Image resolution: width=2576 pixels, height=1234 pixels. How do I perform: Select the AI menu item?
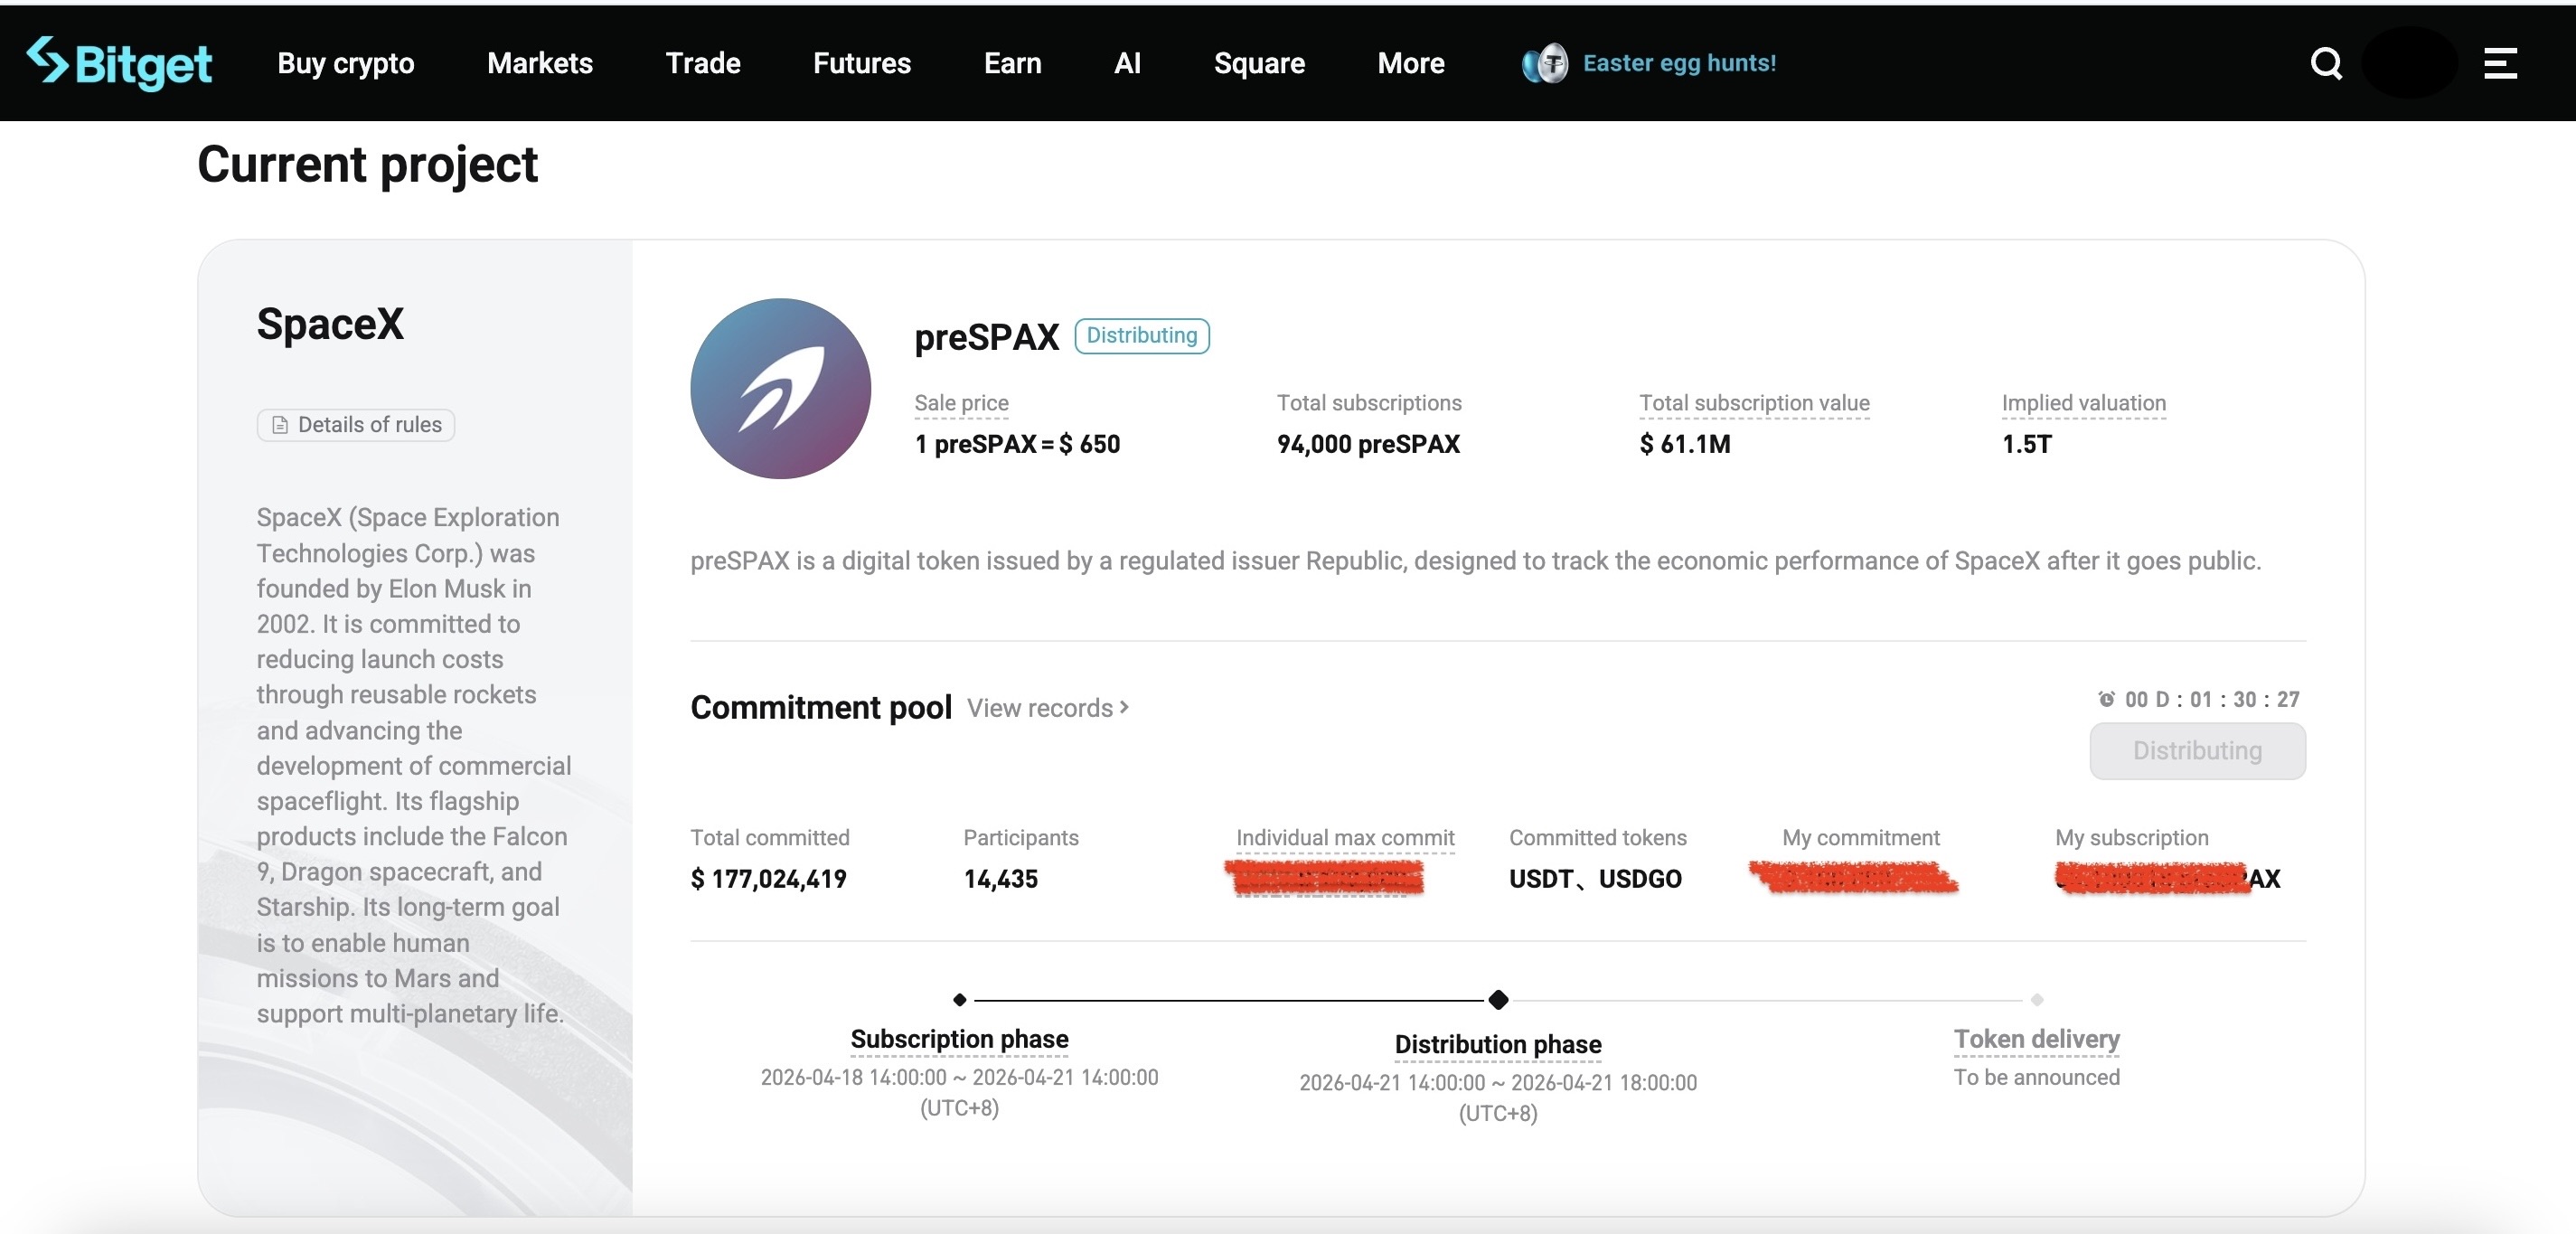(x=1127, y=63)
